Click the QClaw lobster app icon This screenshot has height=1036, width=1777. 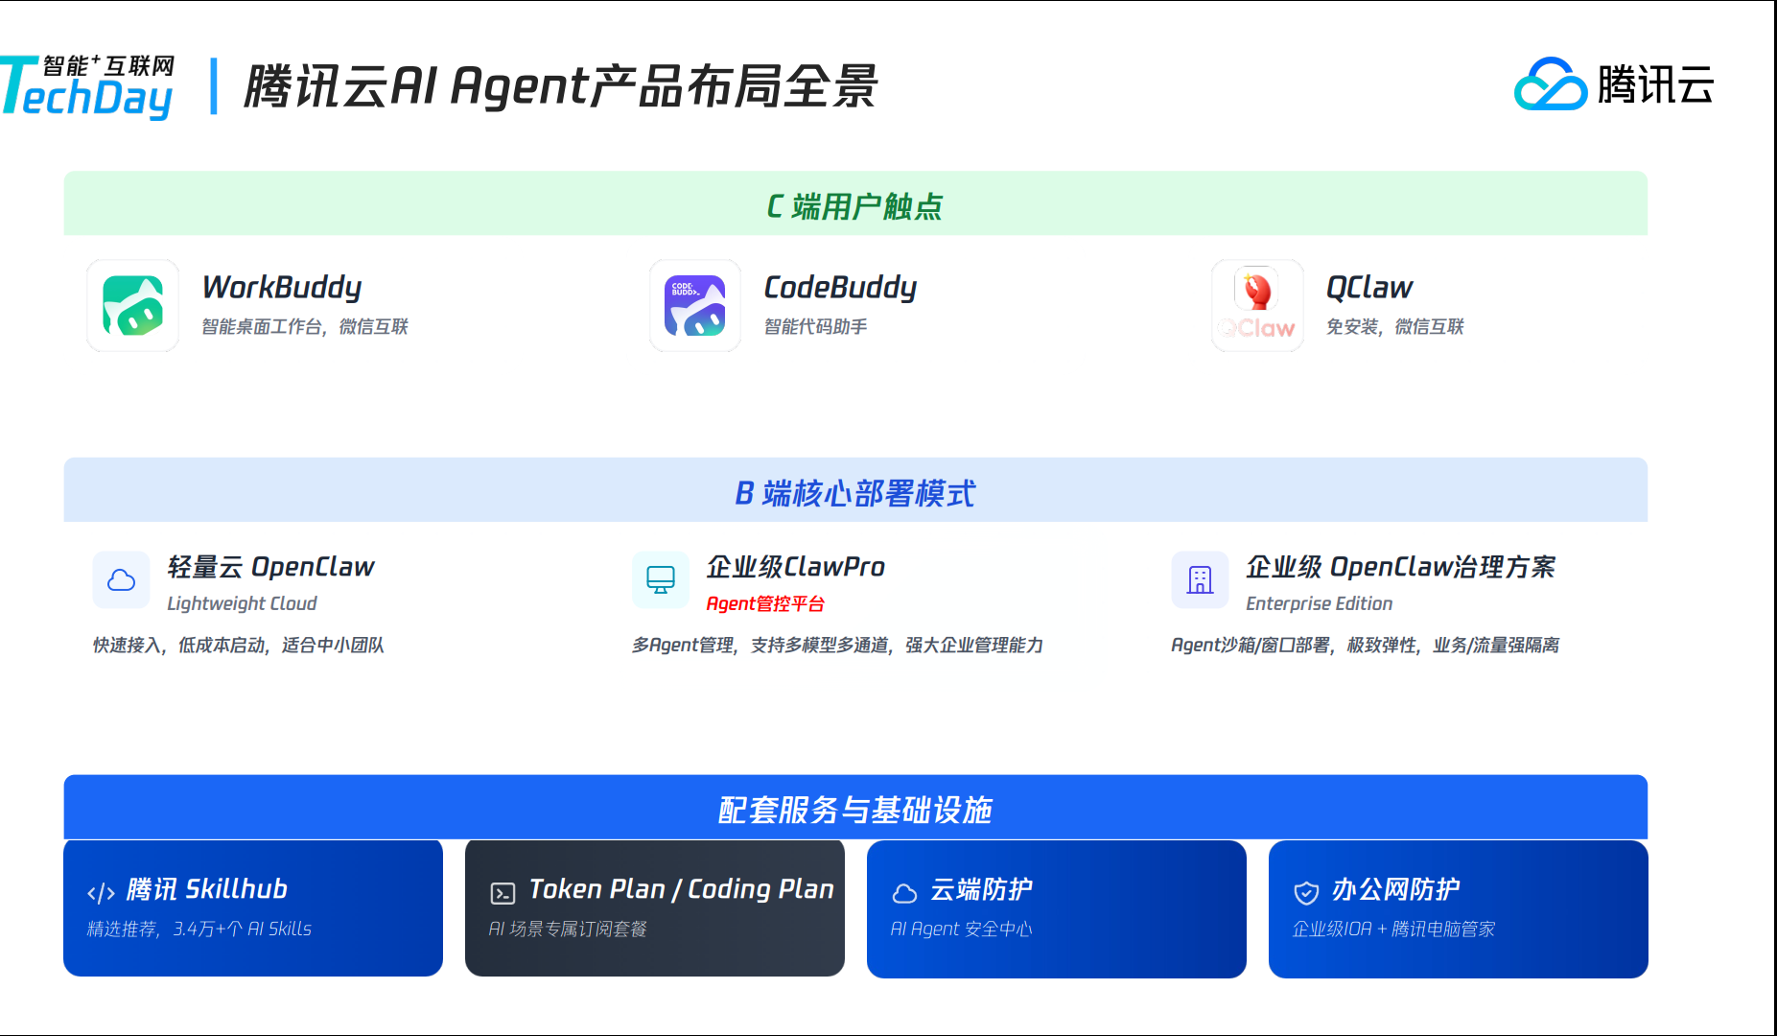1257,305
